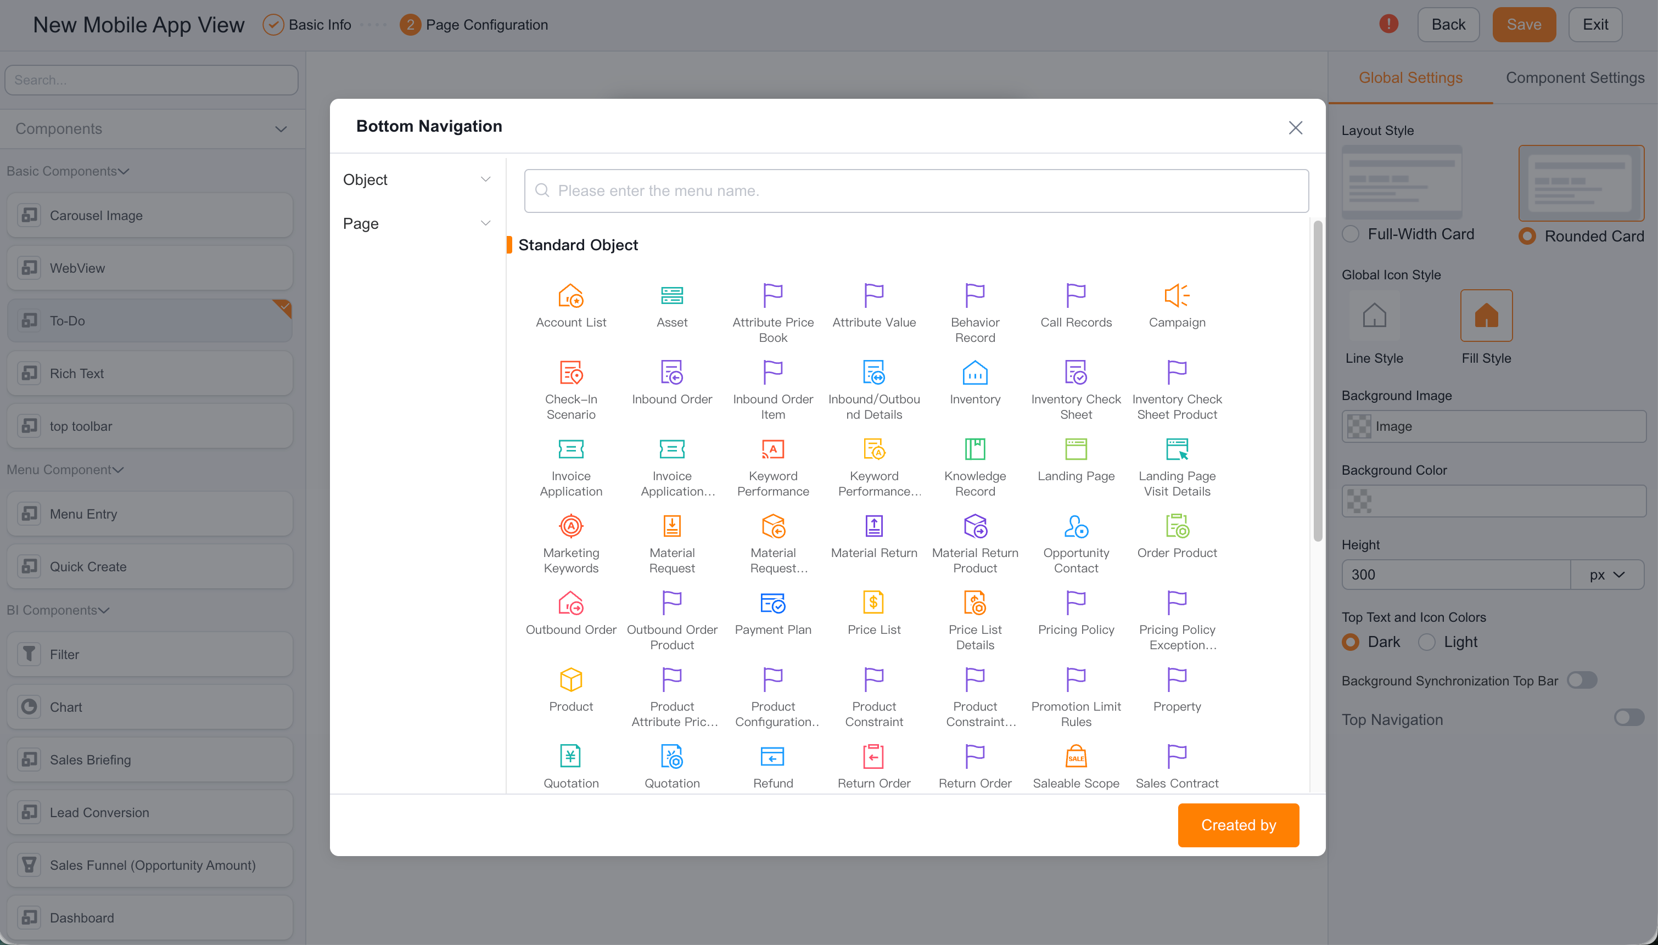This screenshot has height=945, width=1658.
Task: Pick the Campaign megaphone icon
Action: point(1177,296)
